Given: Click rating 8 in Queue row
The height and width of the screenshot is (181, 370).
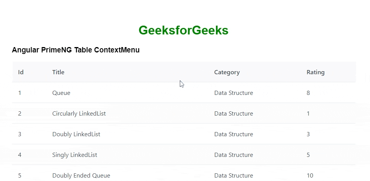Looking at the screenshot, I should point(308,93).
